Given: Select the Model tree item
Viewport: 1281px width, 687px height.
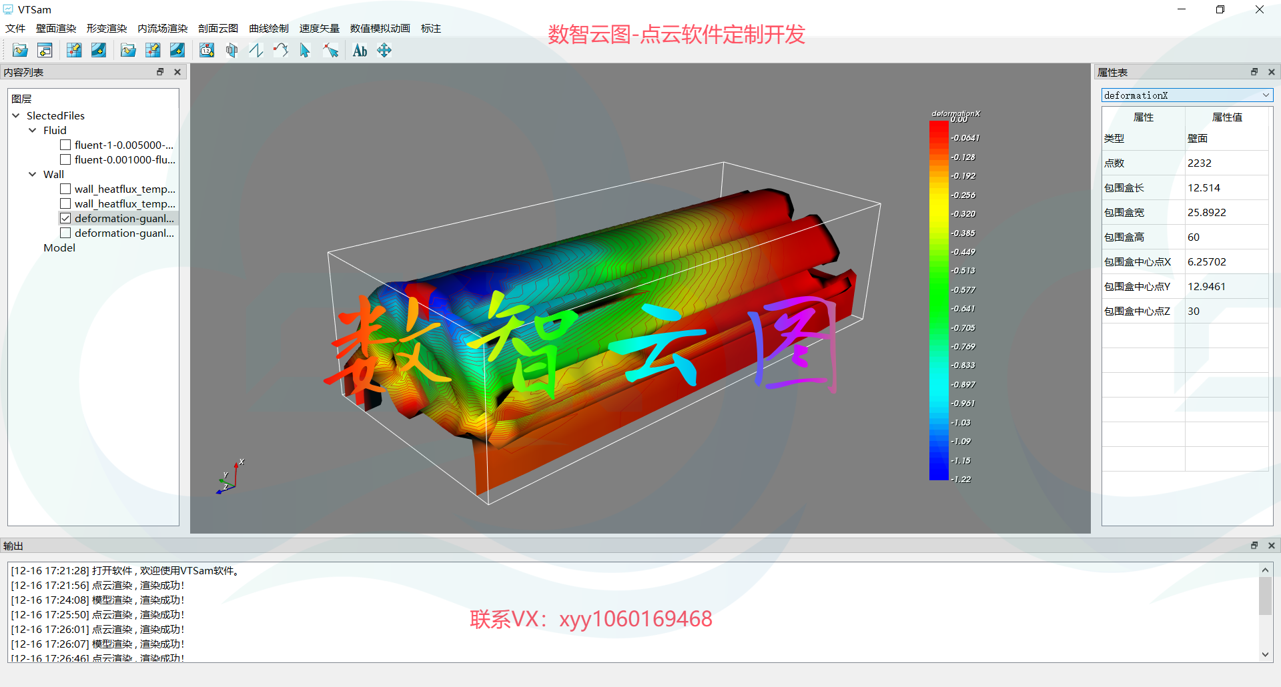Looking at the screenshot, I should click(x=59, y=247).
